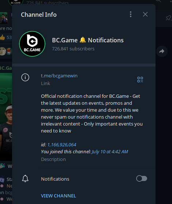The height and width of the screenshot is (204, 172).
Task: Toggle the Notifications switch
Action: pos(142,178)
